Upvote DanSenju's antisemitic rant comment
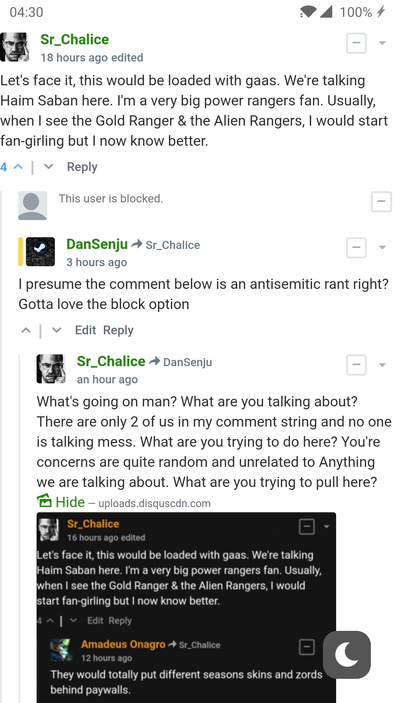 [26, 330]
